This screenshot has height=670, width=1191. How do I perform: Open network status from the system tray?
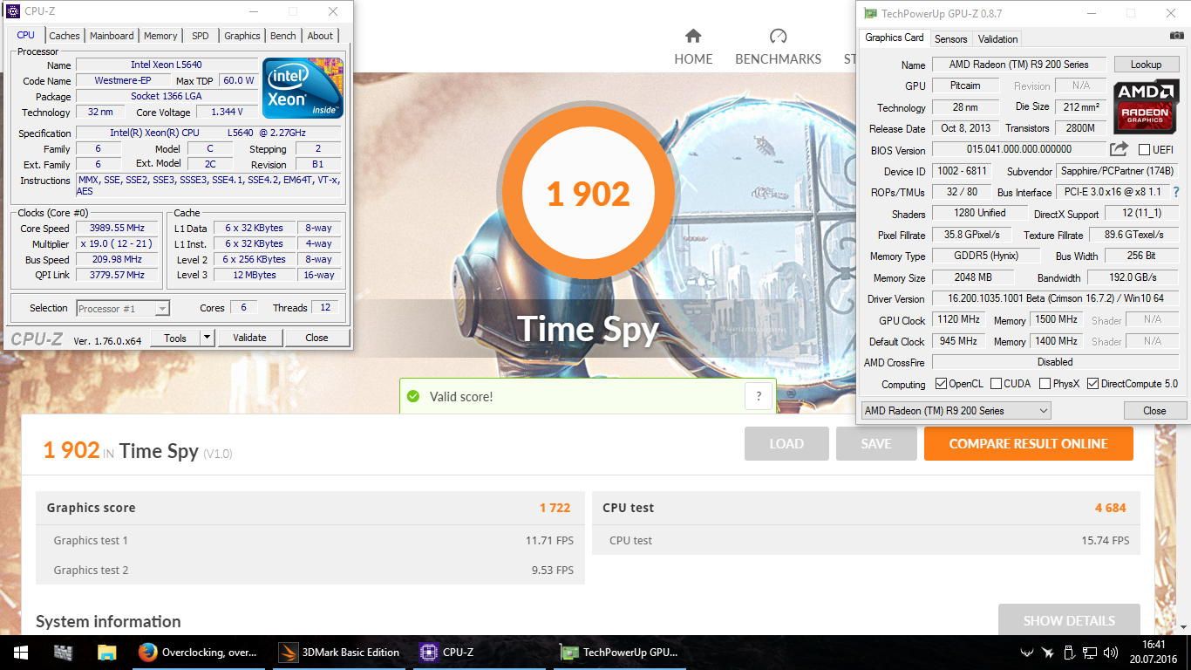pos(1091,653)
